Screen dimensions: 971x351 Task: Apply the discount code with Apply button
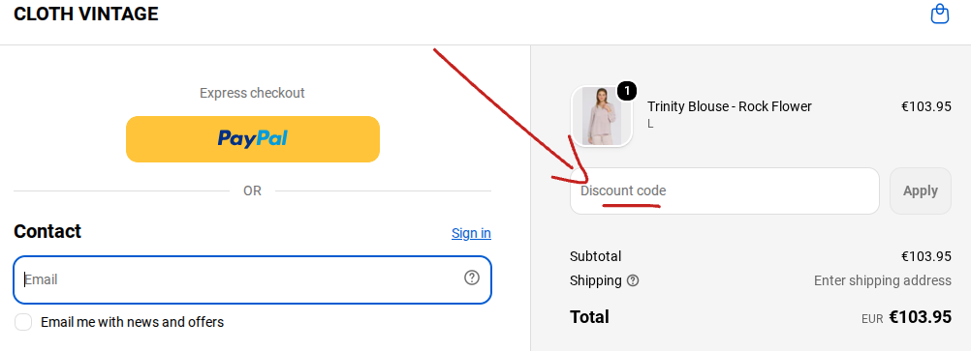point(921,190)
